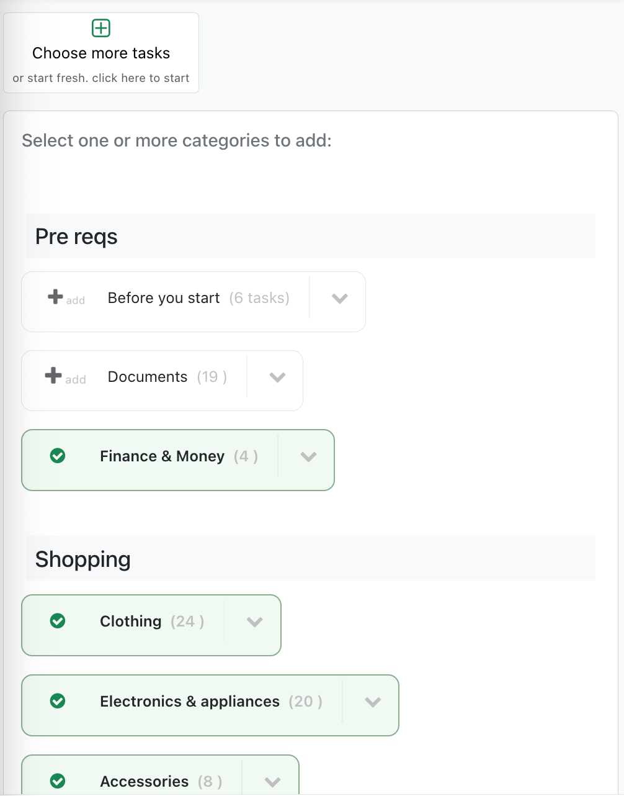Expand the Documents task list chevron
Screen dimensions: 624x796
click(x=277, y=378)
